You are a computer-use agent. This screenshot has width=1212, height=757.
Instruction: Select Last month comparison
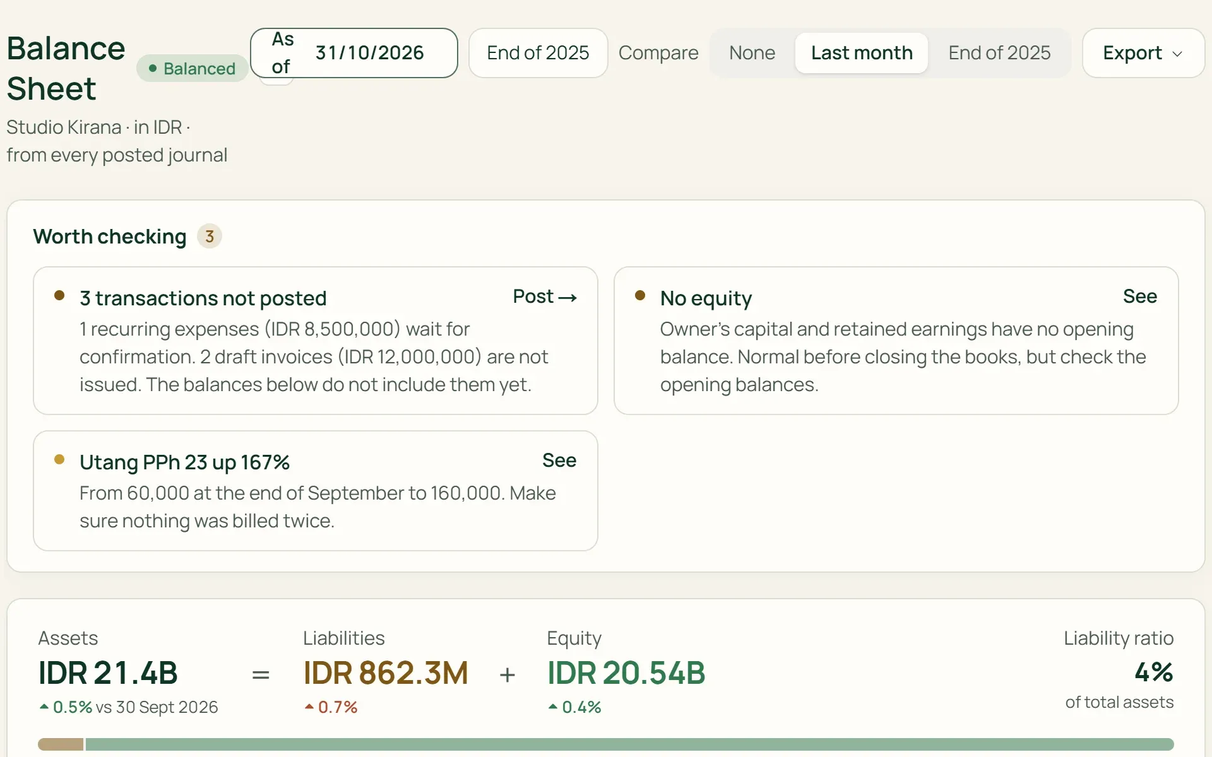pyautogui.click(x=862, y=53)
